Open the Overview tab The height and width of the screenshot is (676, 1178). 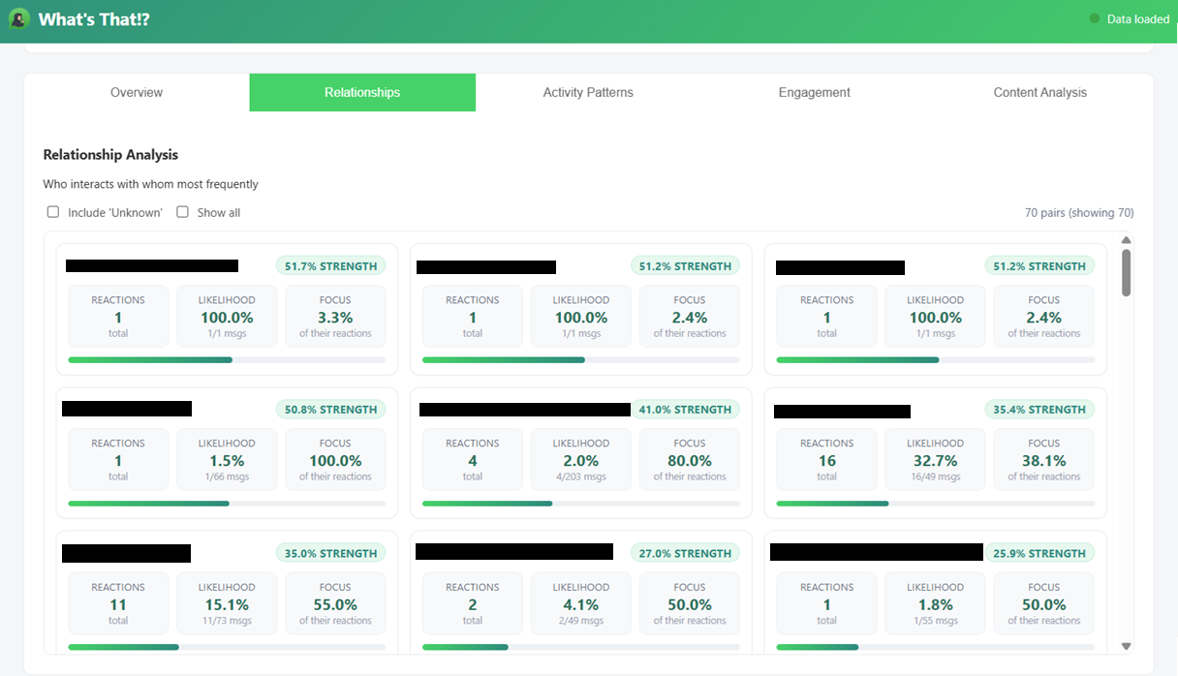point(137,93)
